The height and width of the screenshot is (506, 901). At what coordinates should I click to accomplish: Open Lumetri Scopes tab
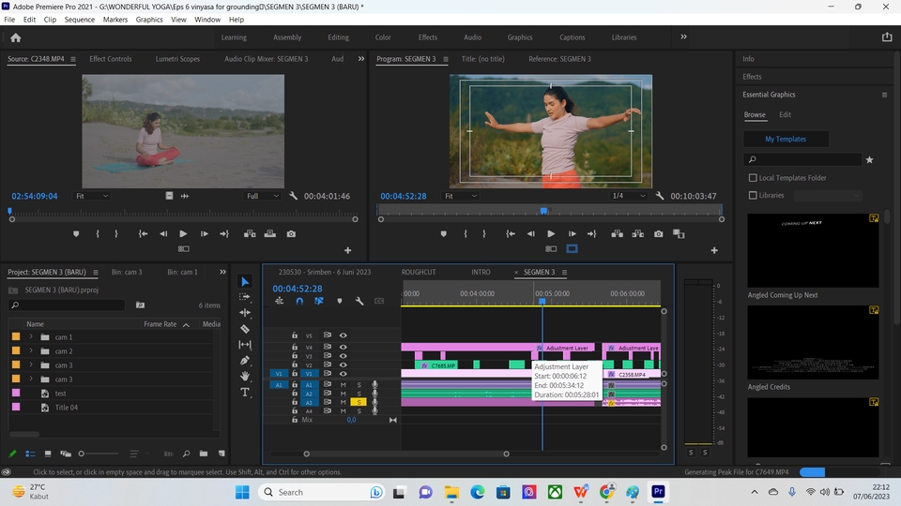tap(177, 59)
